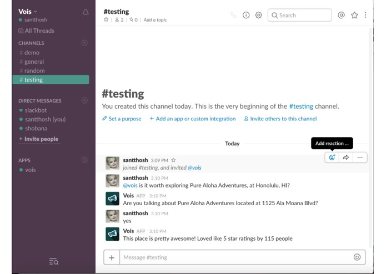The image size is (386, 274).
Task: Click the Today date divider label
Action: 232,144
